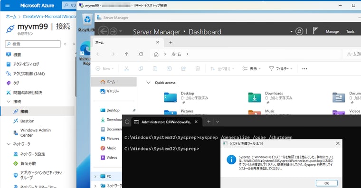The width and height of the screenshot is (361, 188).
Task: Click the File Explorer refresh button
Action: coord(141,54)
